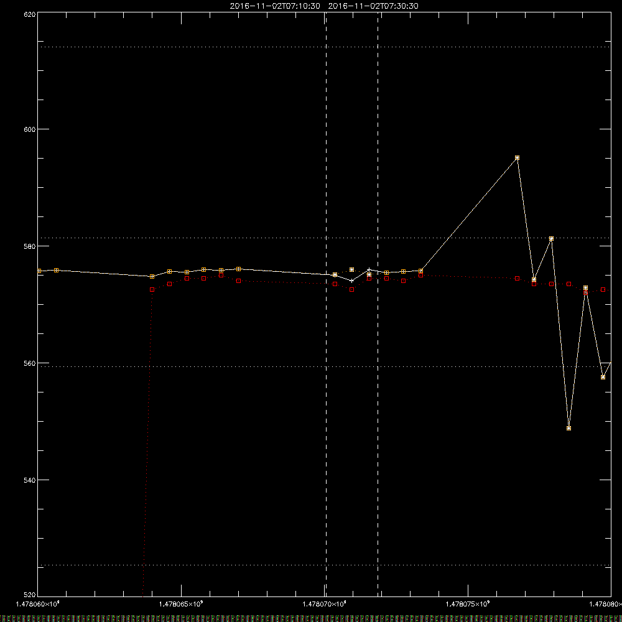
Task: Select the lowest white-line data point near 549
Action: point(569,429)
